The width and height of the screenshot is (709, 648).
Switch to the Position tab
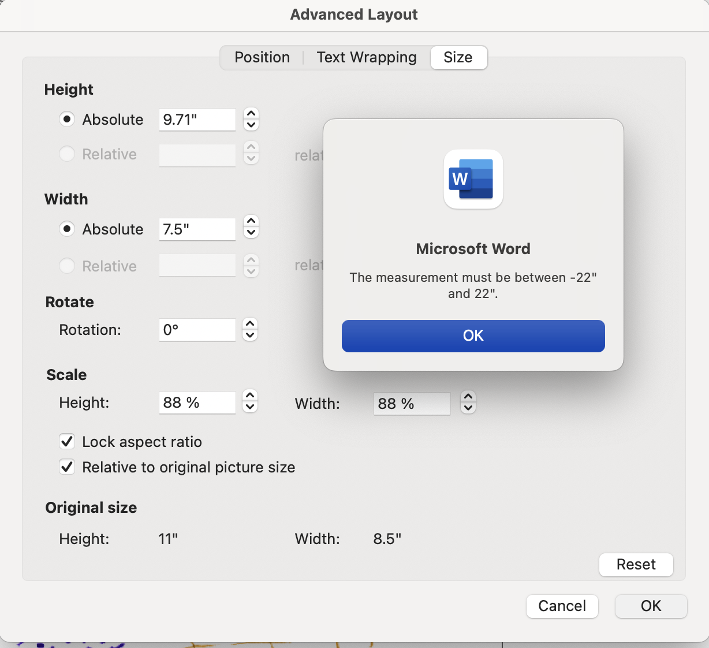[x=262, y=57]
